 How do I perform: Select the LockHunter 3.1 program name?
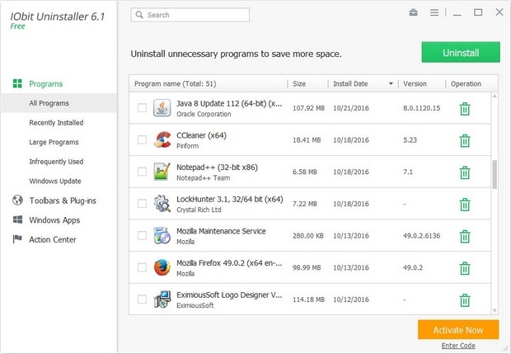pos(230,199)
